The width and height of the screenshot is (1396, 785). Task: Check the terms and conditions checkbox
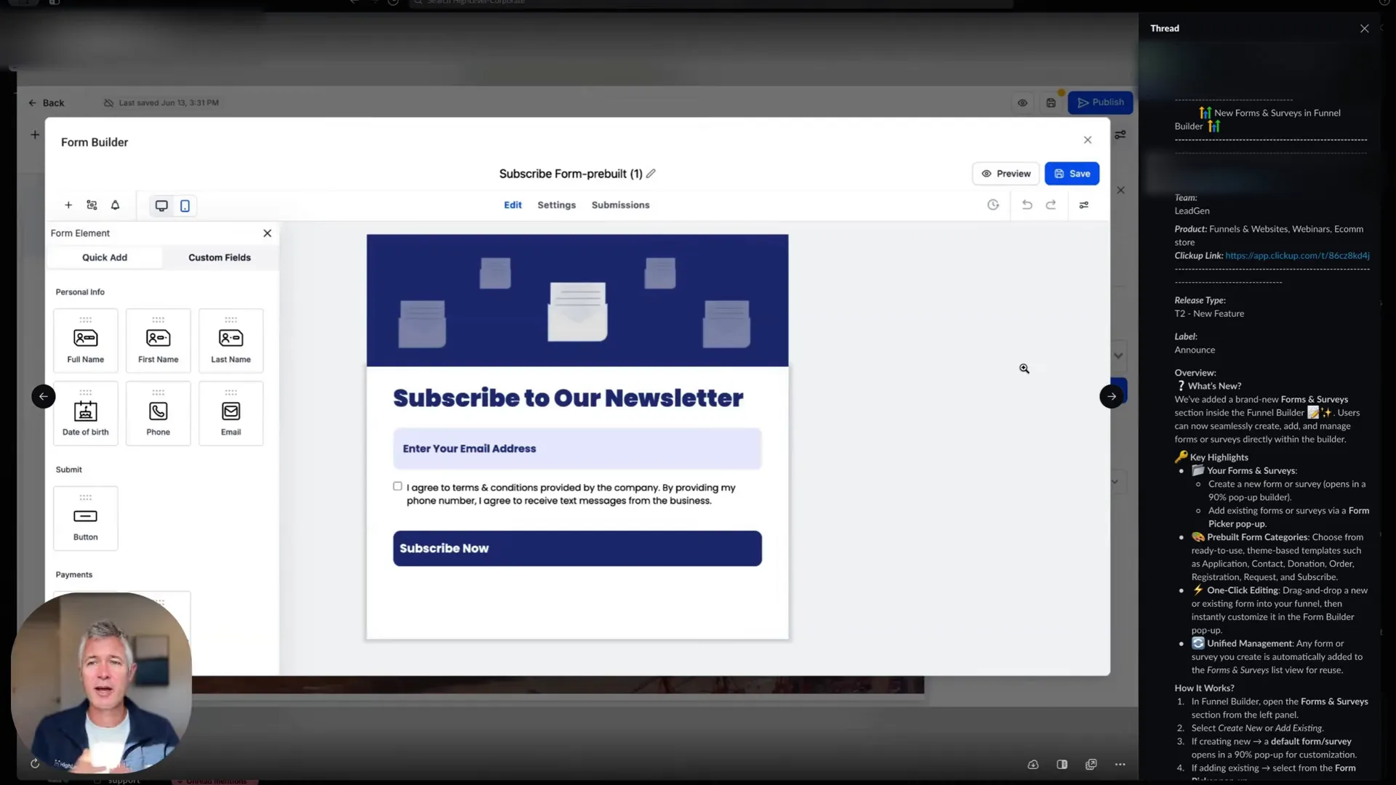[x=398, y=486]
